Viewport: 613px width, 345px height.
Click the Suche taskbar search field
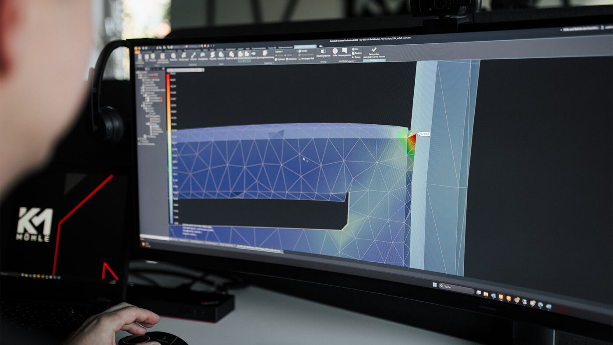pyautogui.click(x=456, y=289)
